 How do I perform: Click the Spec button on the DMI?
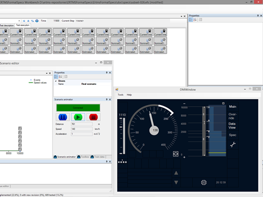pyautogui.click(x=232, y=135)
